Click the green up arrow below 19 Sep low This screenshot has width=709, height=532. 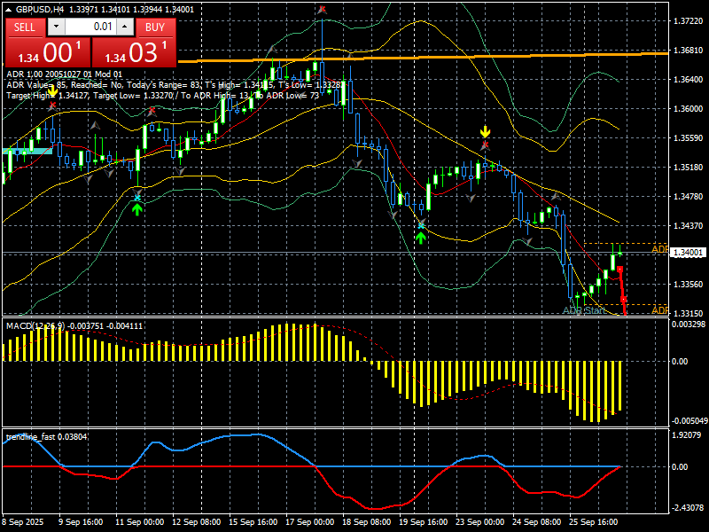coord(421,238)
